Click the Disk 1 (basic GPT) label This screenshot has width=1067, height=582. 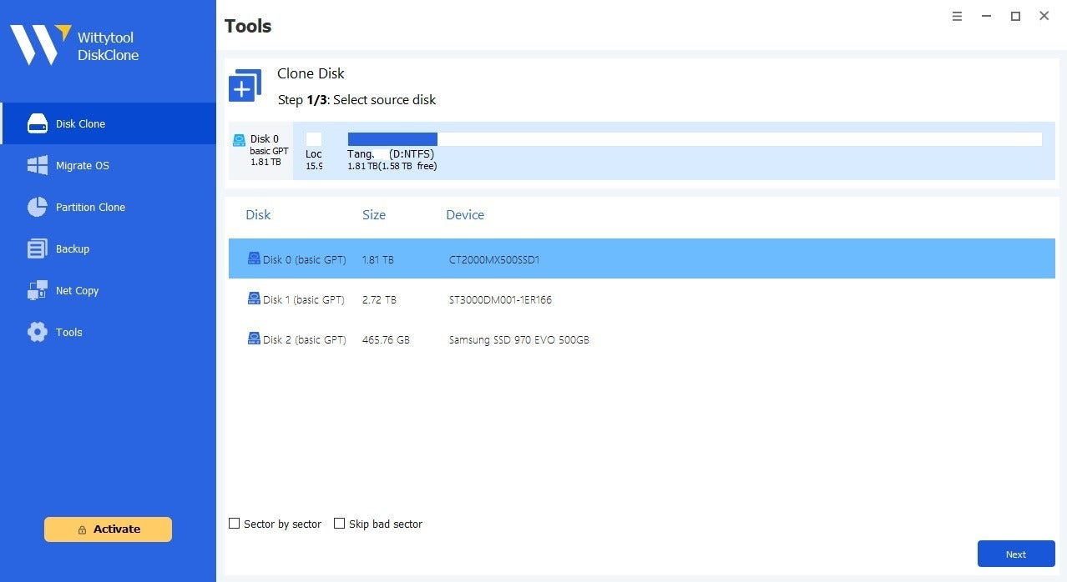[304, 300]
